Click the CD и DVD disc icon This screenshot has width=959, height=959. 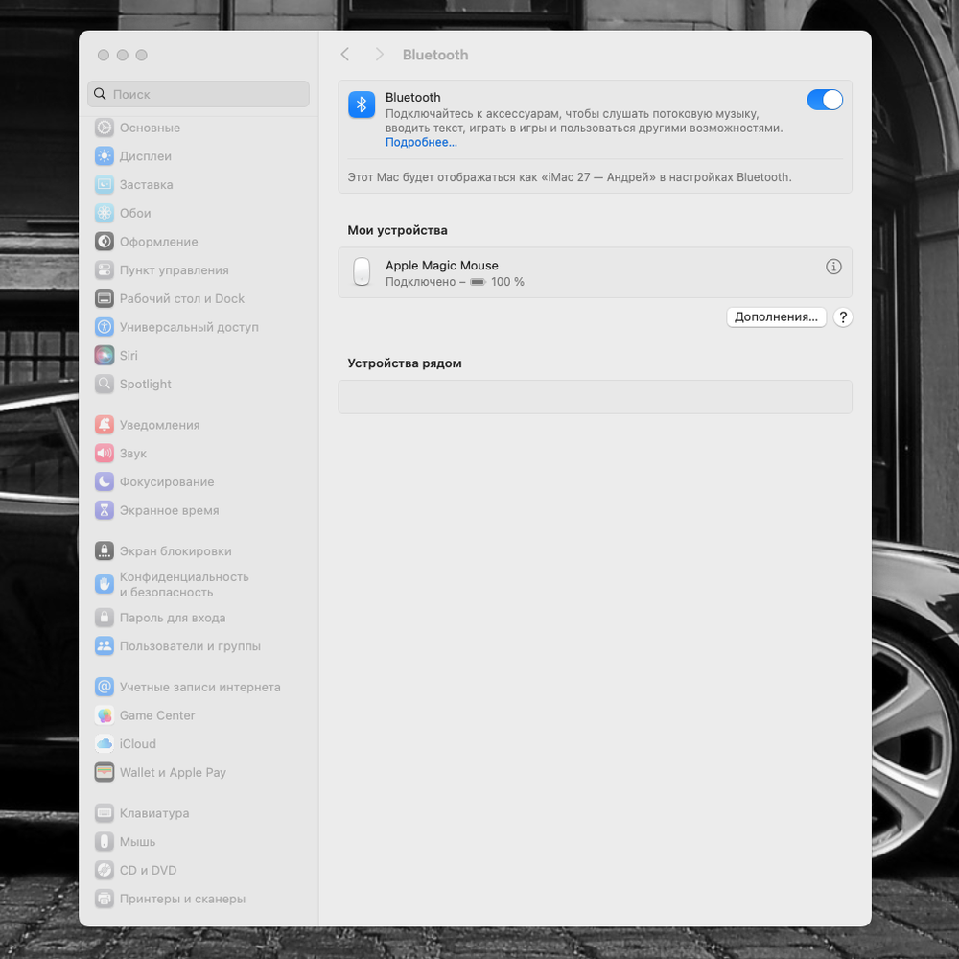(x=105, y=870)
